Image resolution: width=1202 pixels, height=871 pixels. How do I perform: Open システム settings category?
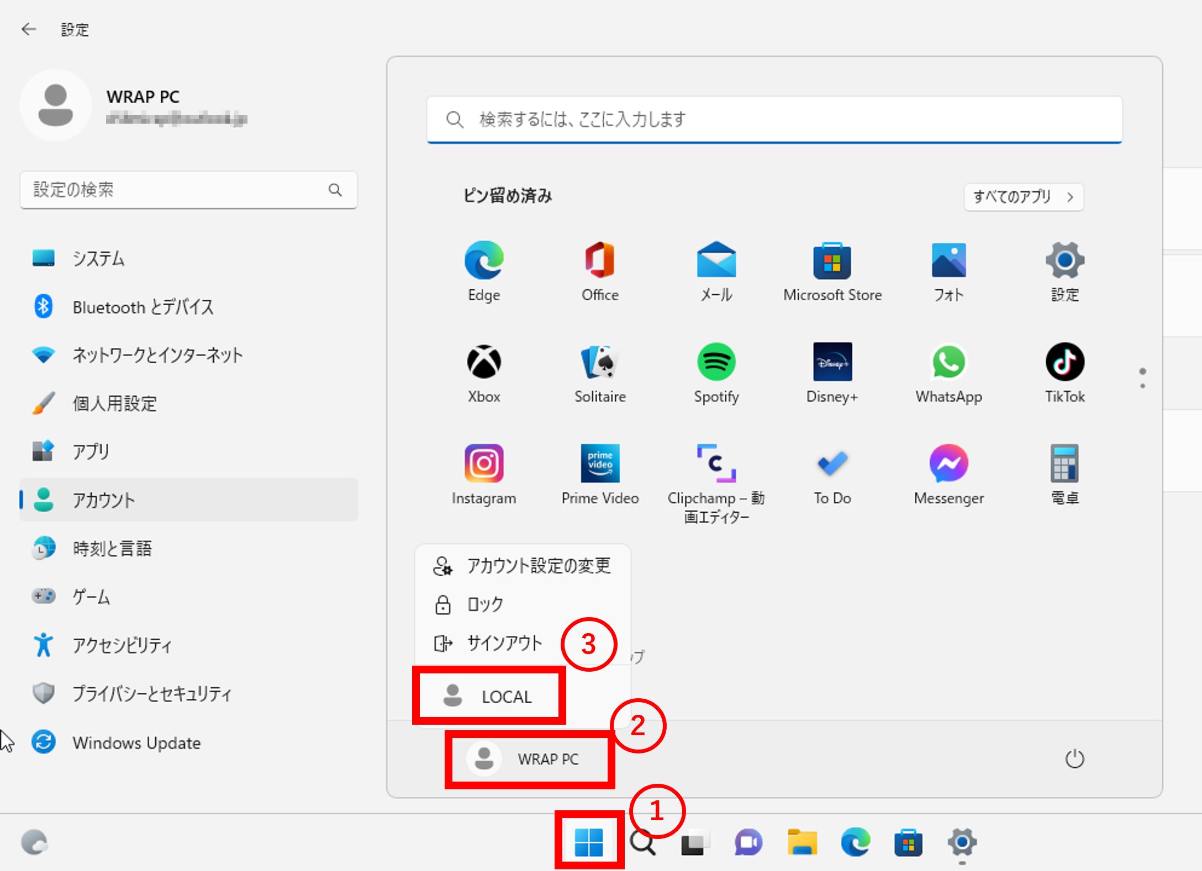188,258
